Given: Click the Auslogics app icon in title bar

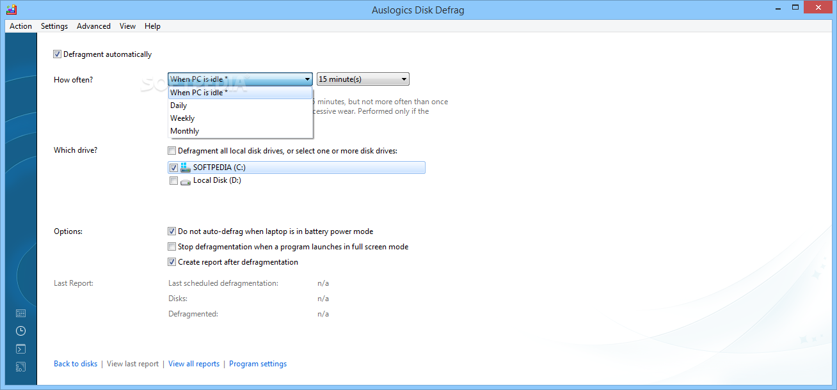Looking at the screenshot, I should pyautogui.click(x=11, y=10).
